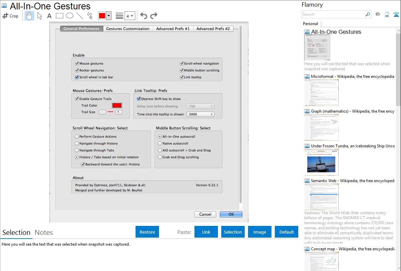
Task: Click the Paste Selection button
Action: click(233, 232)
